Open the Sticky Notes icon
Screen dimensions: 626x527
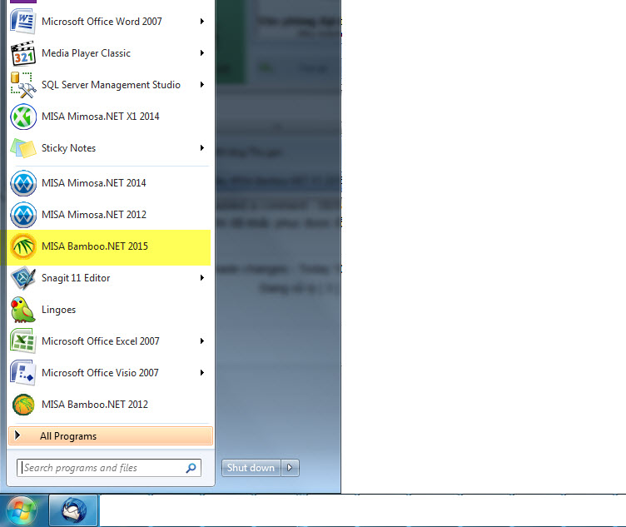point(22,148)
